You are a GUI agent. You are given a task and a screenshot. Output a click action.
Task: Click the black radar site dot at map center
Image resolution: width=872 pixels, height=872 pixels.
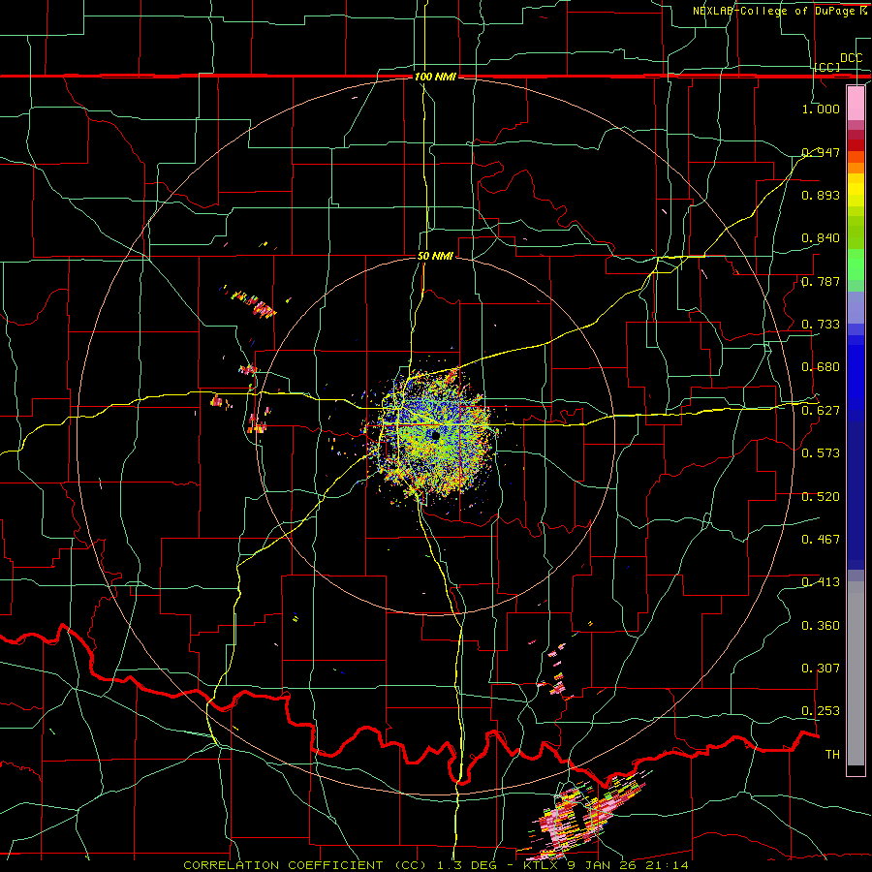point(435,437)
